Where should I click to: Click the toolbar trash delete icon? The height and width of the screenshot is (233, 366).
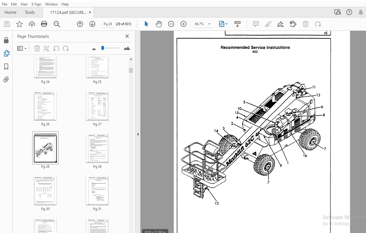point(306,24)
